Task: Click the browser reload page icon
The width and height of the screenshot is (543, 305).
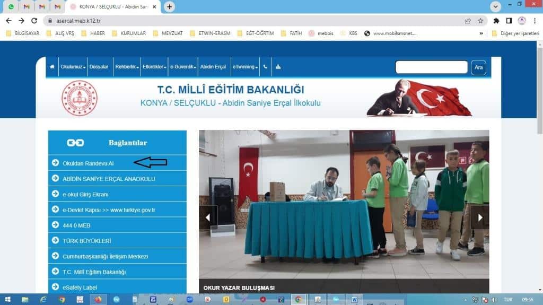Action: coord(34,21)
